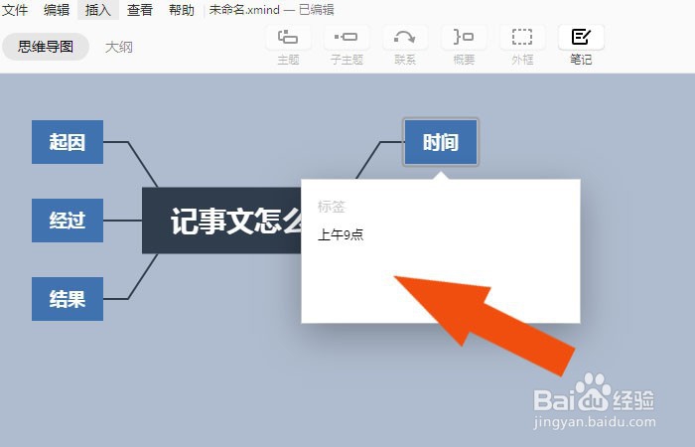Click the 外框 boundary icon
This screenshot has height=447, width=695.
point(522,38)
